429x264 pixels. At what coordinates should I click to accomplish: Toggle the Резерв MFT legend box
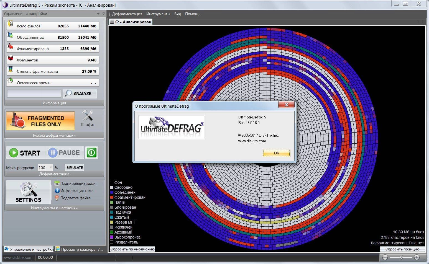(112, 222)
